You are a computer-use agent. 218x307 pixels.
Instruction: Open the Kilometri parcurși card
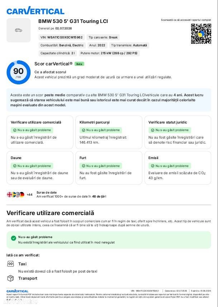click(x=109, y=132)
